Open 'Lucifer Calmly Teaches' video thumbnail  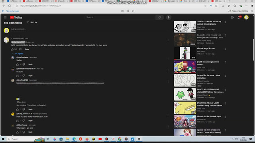pos(185,108)
